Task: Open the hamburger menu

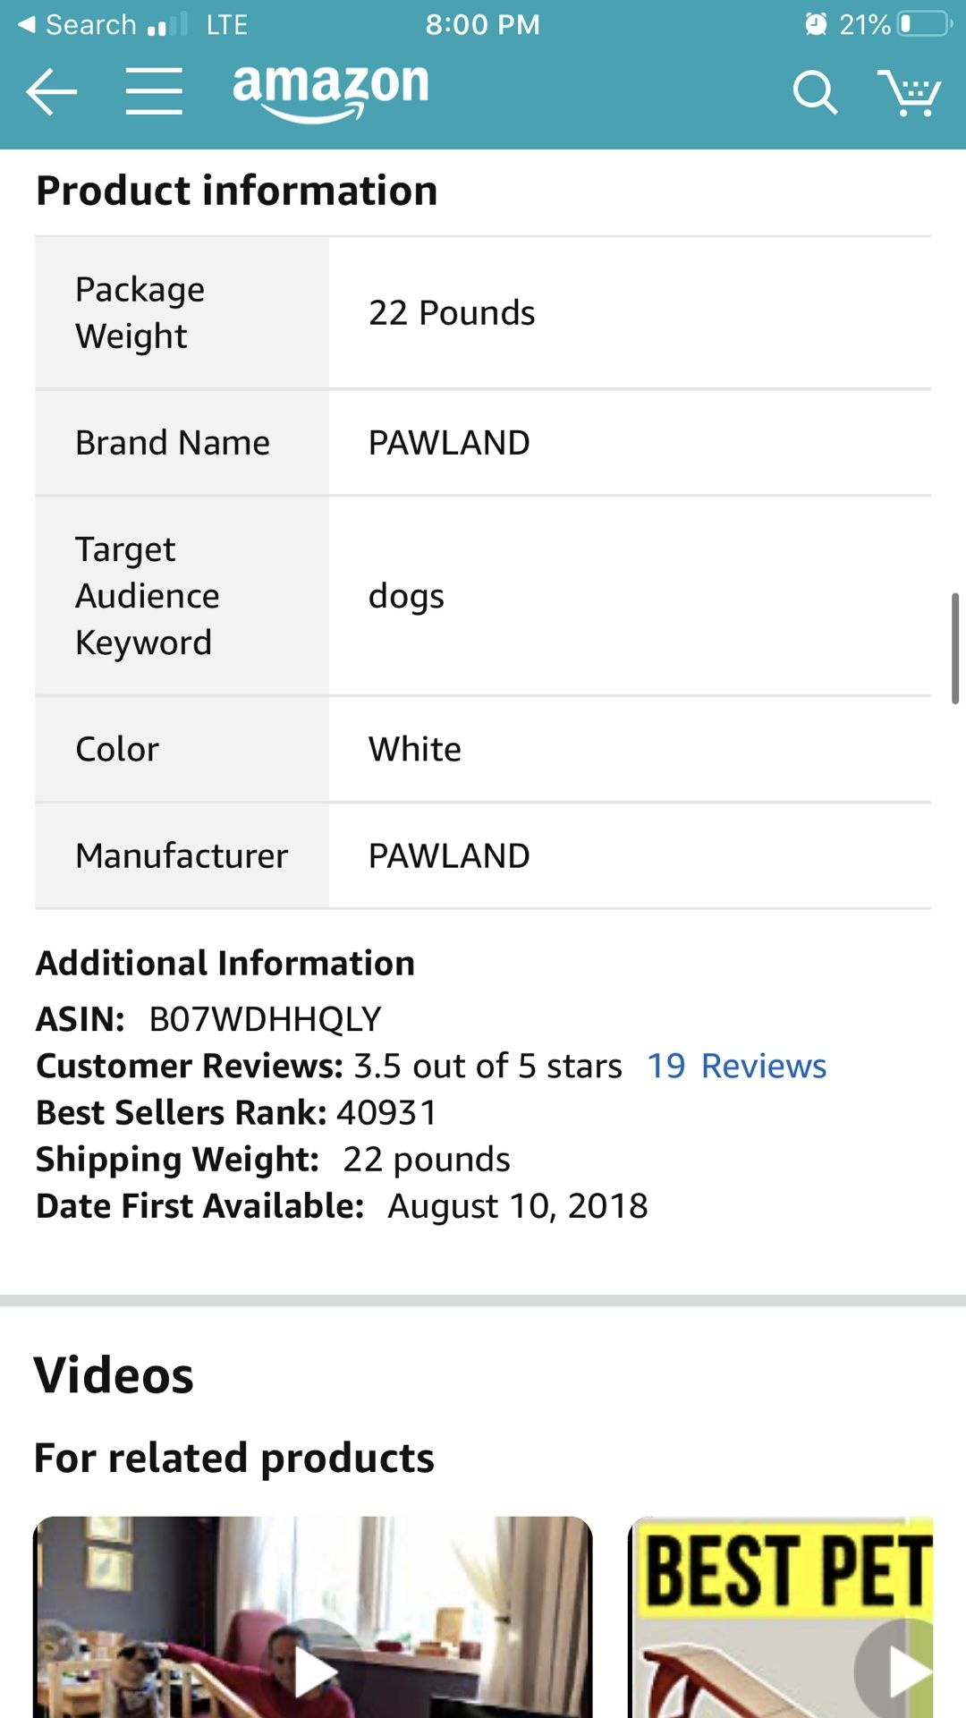Action: click(x=154, y=91)
